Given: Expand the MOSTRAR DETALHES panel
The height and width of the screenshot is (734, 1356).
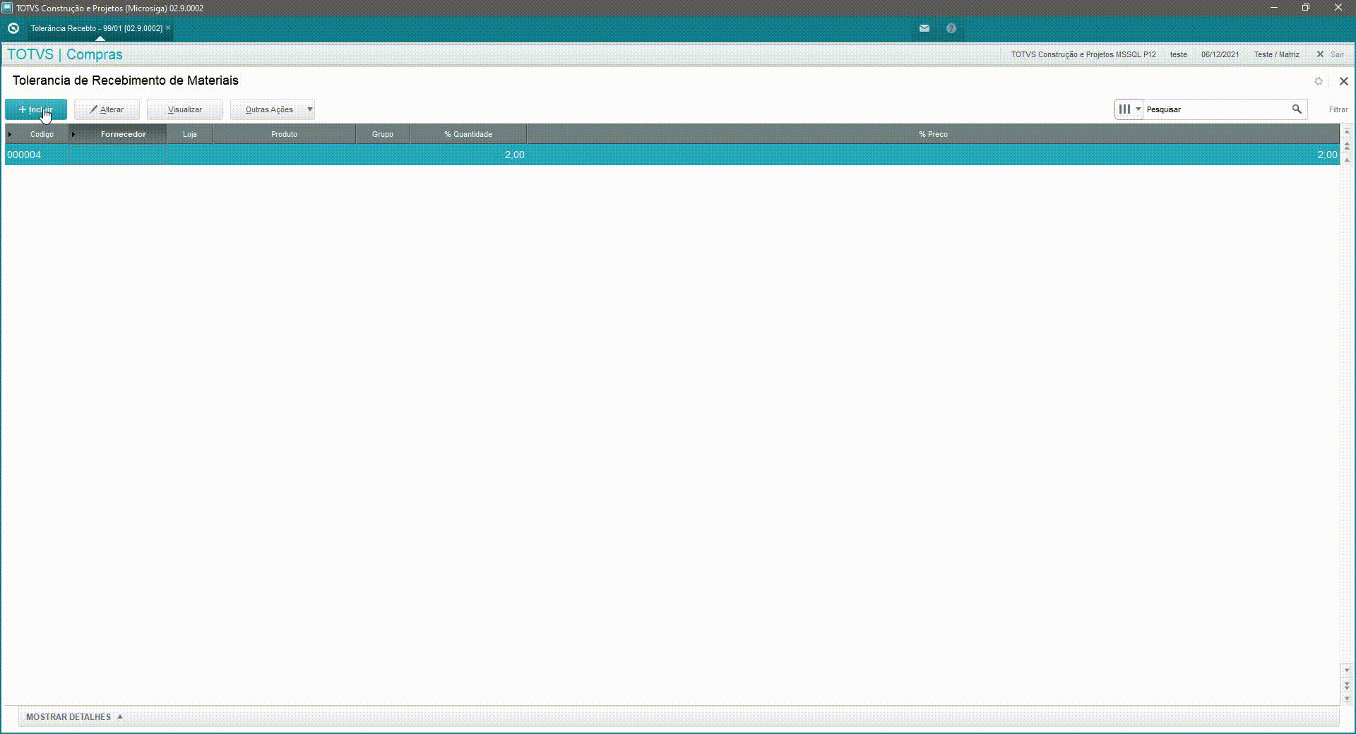Looking at the screenshot, I should [74, 716].
